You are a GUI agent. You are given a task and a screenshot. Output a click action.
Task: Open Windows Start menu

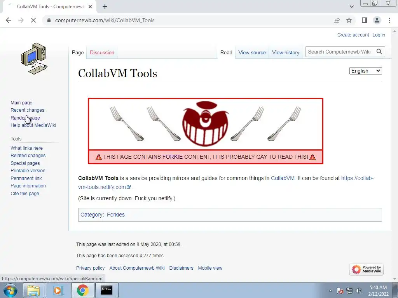10,290
